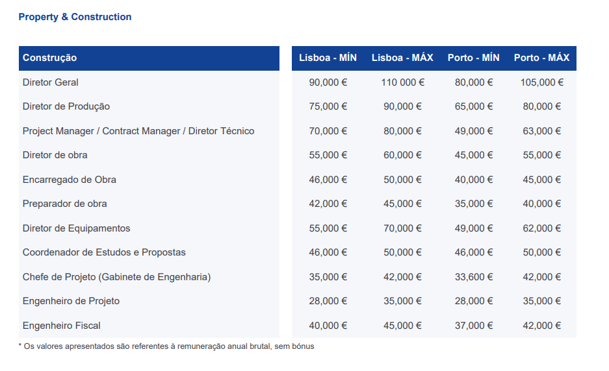Select the Preparador de obra row label
This screenshot has width=609, height=371.
coord(64,204)
